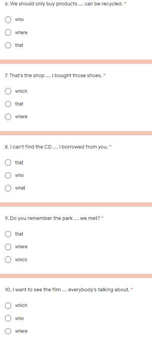The height and width of the screenshot is (340, 152).
Task: Pick "what" for question 8
Action: (8, 188)
